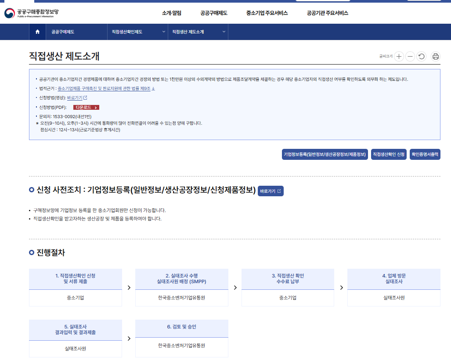The image size is (451, 364).
Task: Open the 공공구매제도 top menu
Action: click(x=214, y=13)
